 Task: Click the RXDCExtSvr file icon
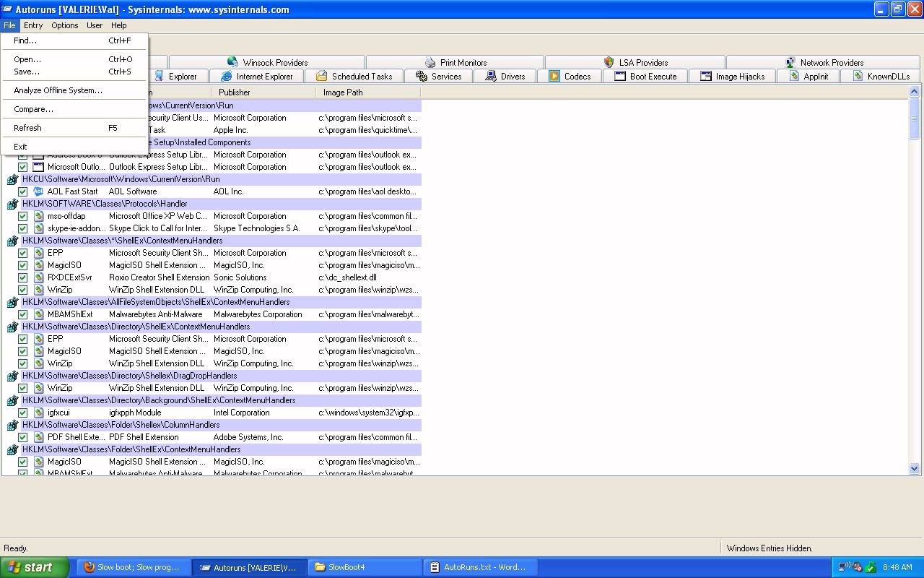click(x=38, y=277)
